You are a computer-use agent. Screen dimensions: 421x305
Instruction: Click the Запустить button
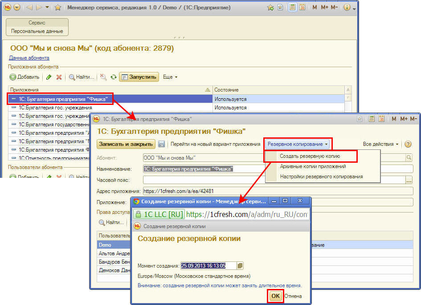coord(139,77)
